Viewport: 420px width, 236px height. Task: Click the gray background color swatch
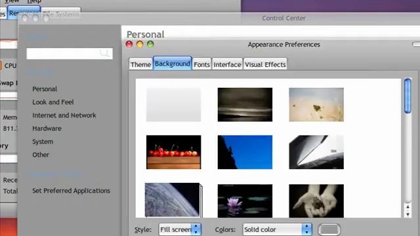click(329, 229)
